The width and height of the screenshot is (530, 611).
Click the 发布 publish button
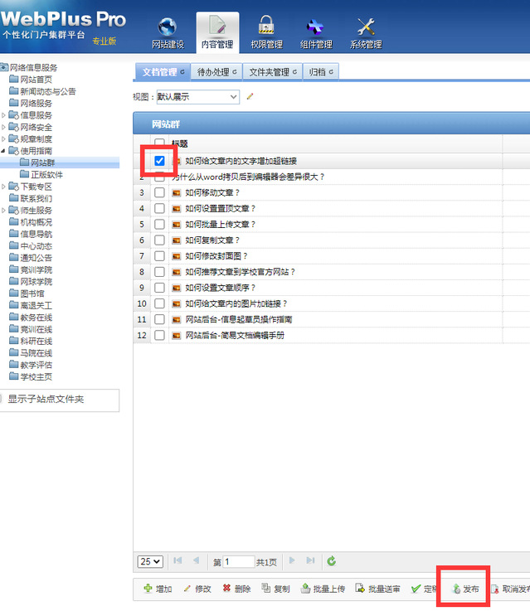point(465,589)
